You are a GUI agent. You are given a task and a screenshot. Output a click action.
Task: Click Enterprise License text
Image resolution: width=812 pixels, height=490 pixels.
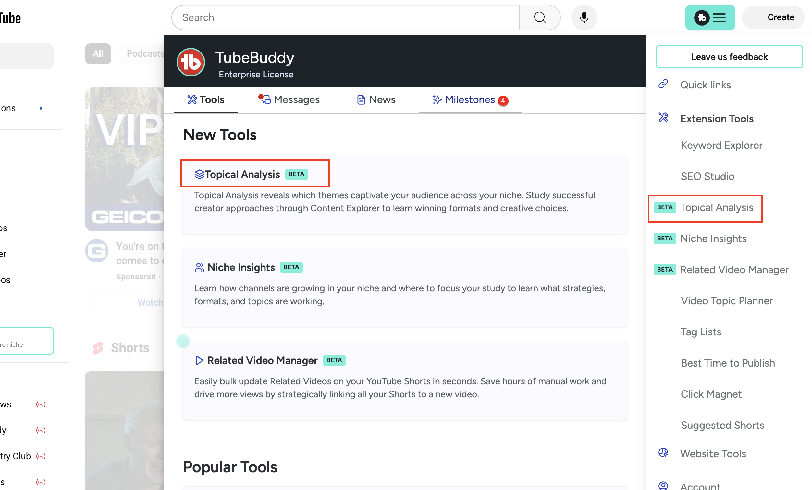coord(256,74)
